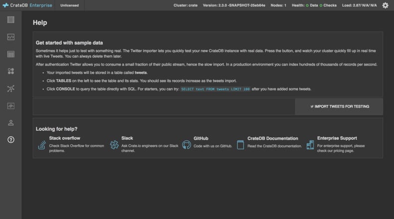
Task: Click 'Ask Crate.io engineers on our Slack' text
Action: tap(150, 148)
